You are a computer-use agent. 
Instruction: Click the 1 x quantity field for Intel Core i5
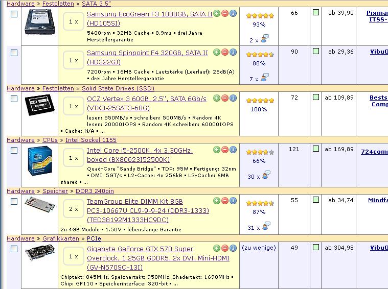tap(74, 158)
